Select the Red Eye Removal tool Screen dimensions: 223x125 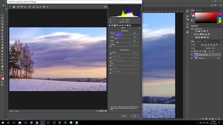click(37, 7)
